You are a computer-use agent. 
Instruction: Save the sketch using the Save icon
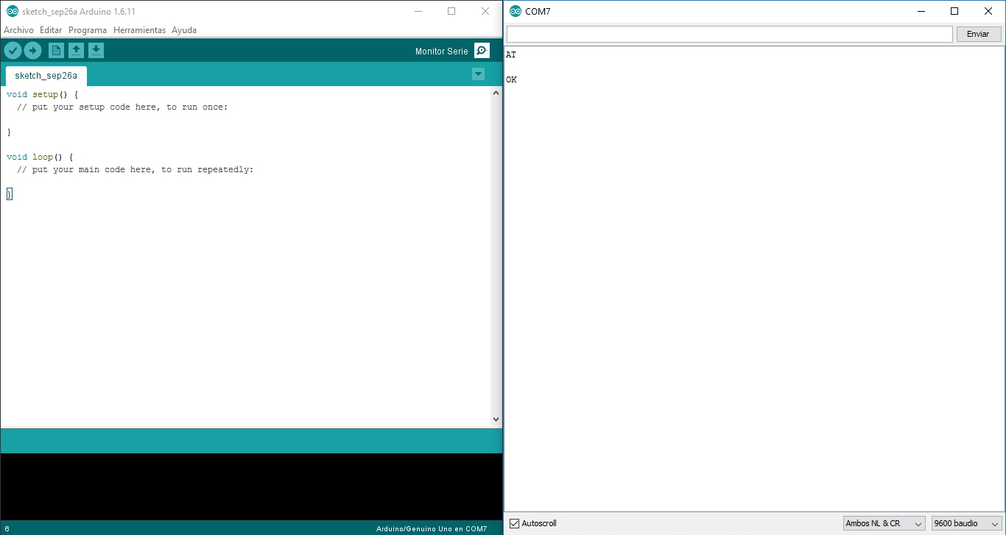(x=96, y=50)
